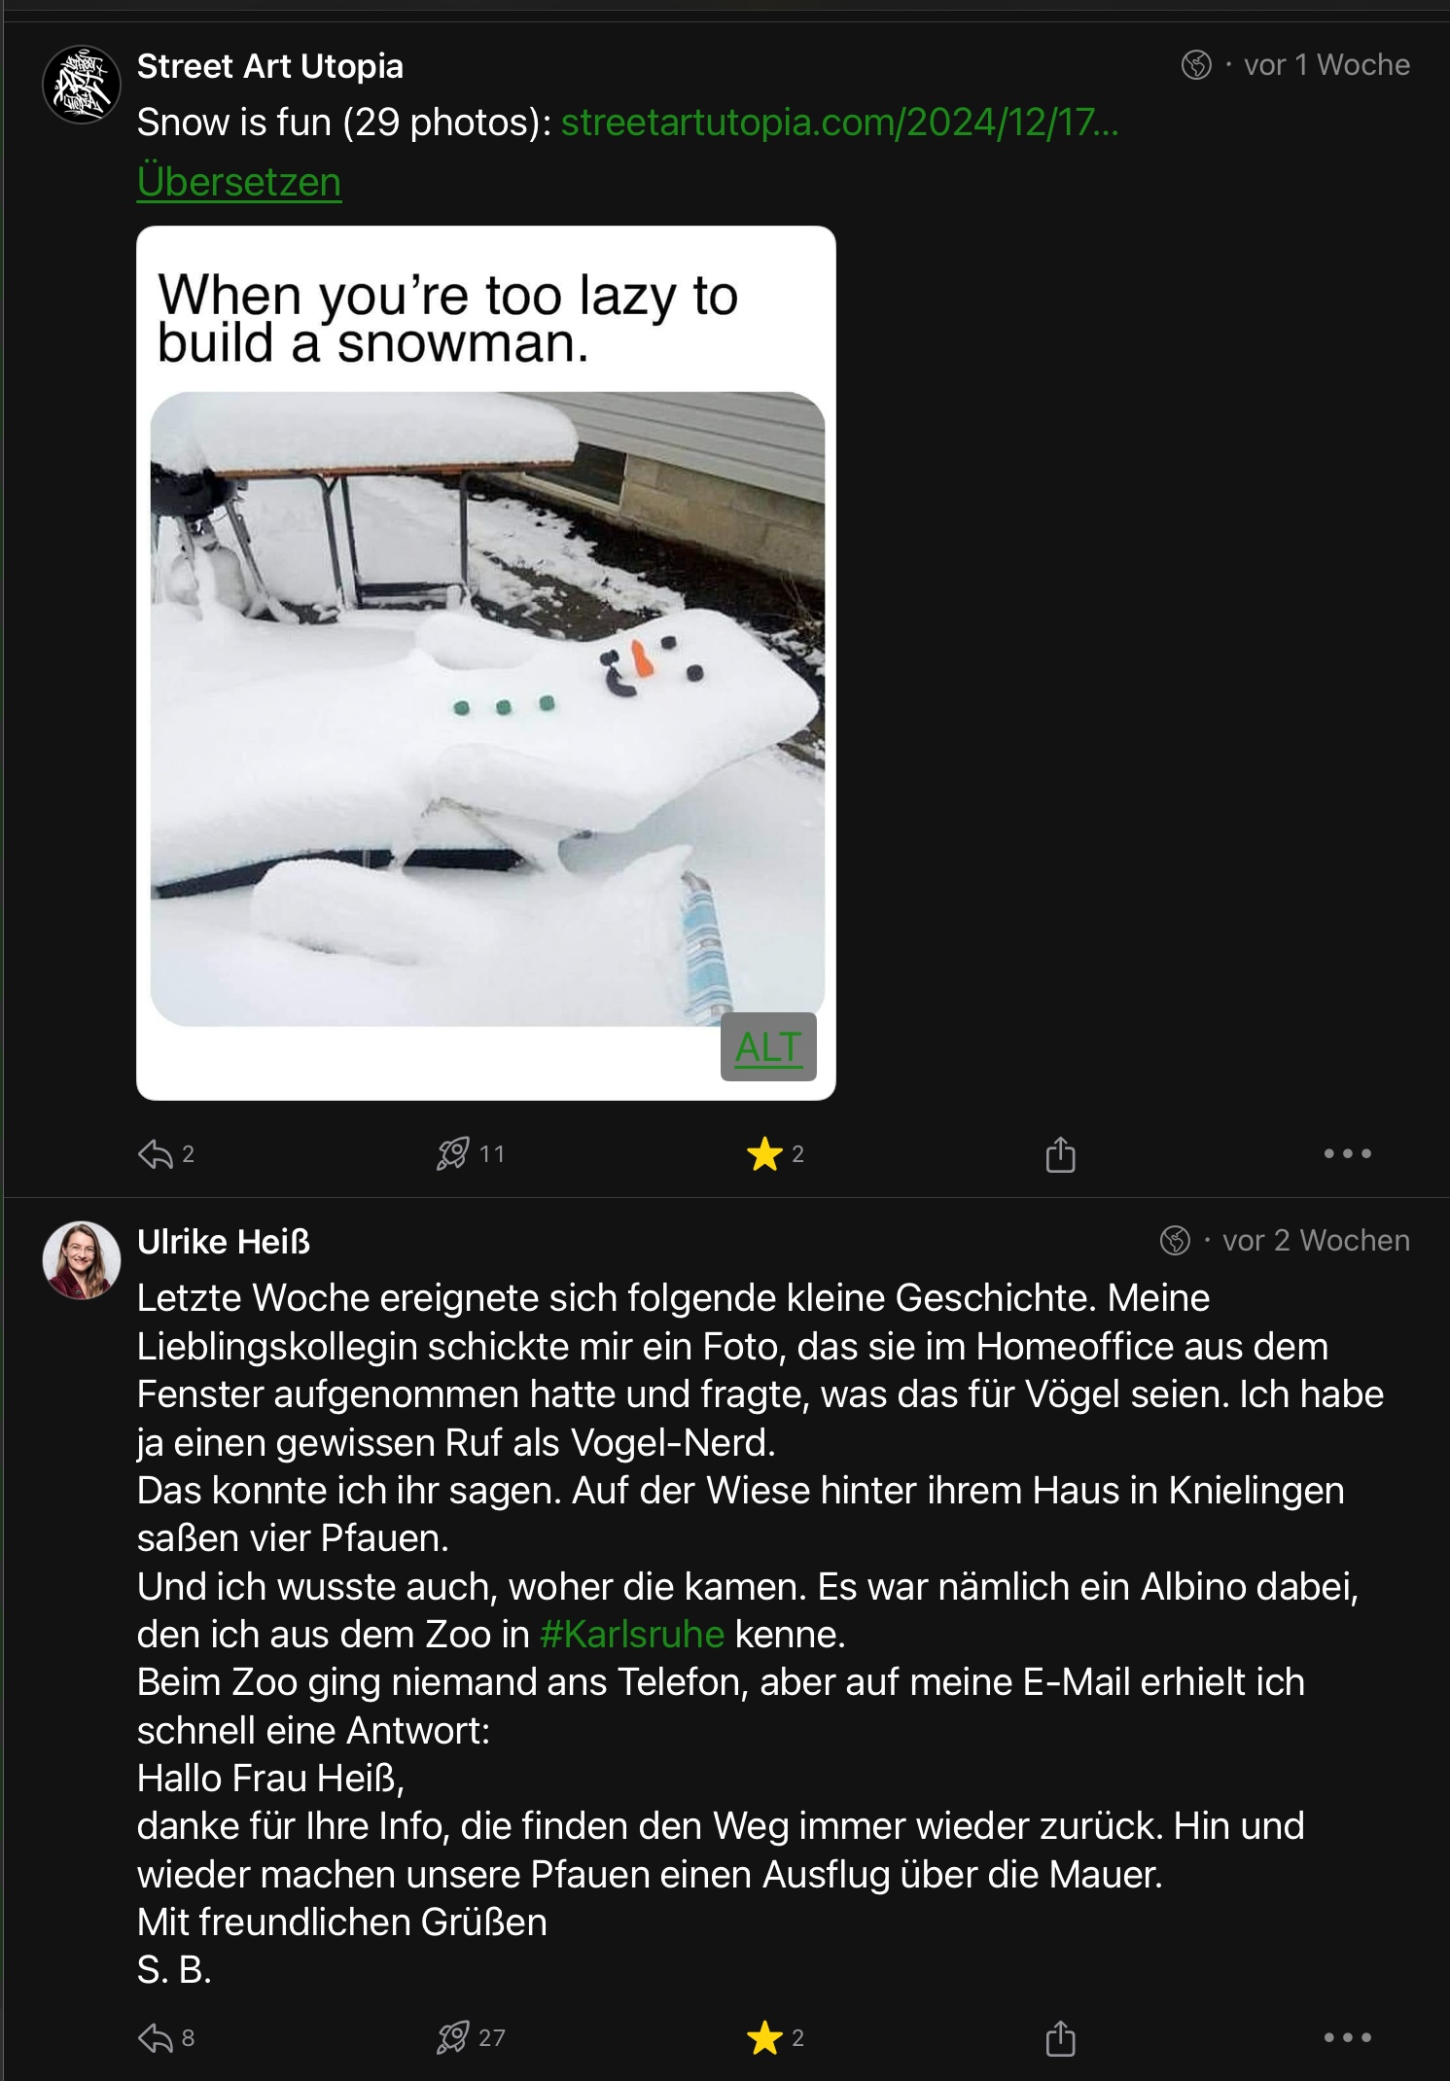
Task: Open Ulrike Heiß's profile picture
Action: tap(82, 1260)
